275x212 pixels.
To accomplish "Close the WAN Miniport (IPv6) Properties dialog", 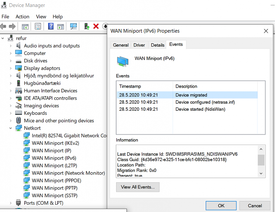I will [x=266, y=31].
